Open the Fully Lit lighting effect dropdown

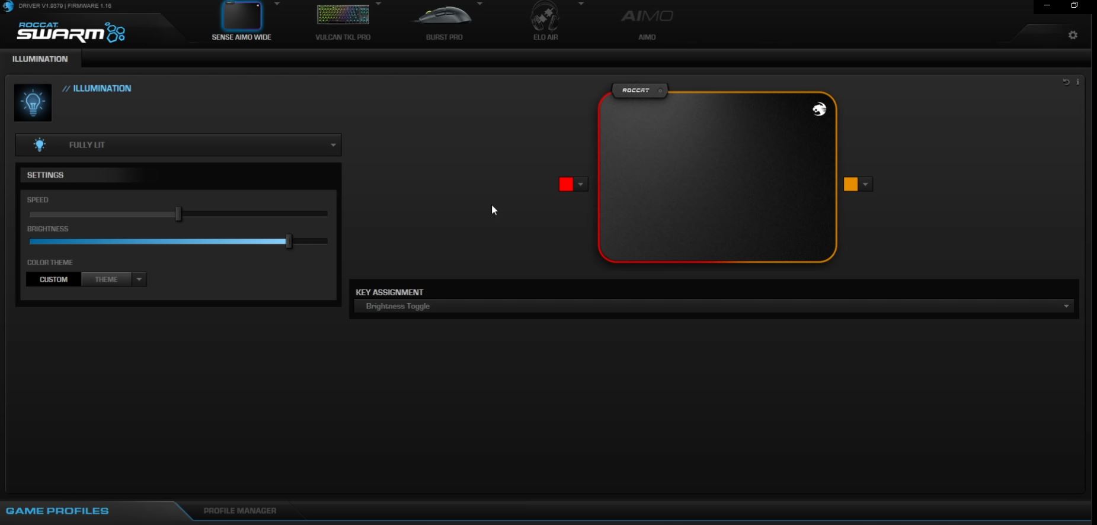tap(178, 145)
